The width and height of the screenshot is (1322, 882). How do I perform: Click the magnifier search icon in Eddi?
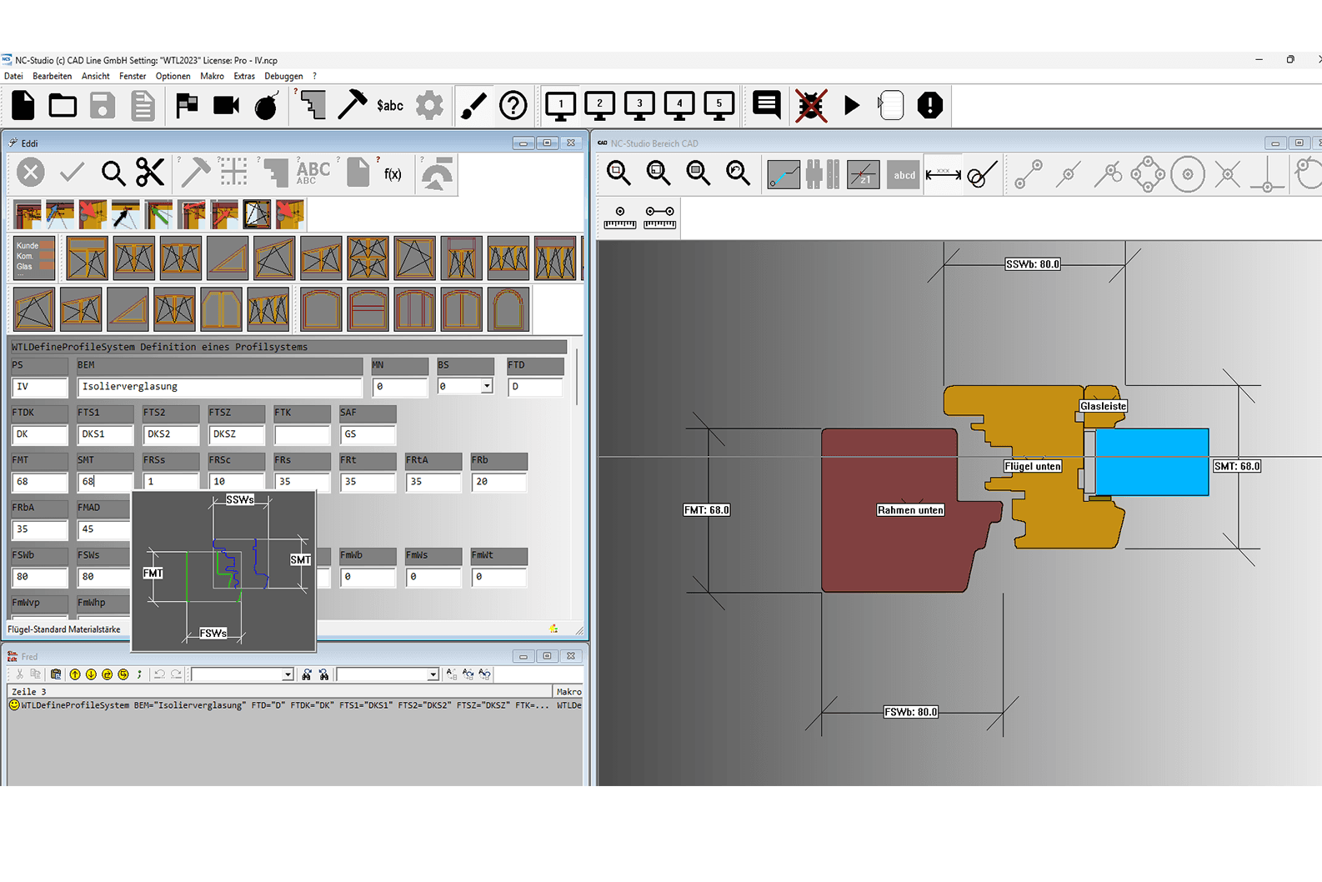(x=113, y=173)
